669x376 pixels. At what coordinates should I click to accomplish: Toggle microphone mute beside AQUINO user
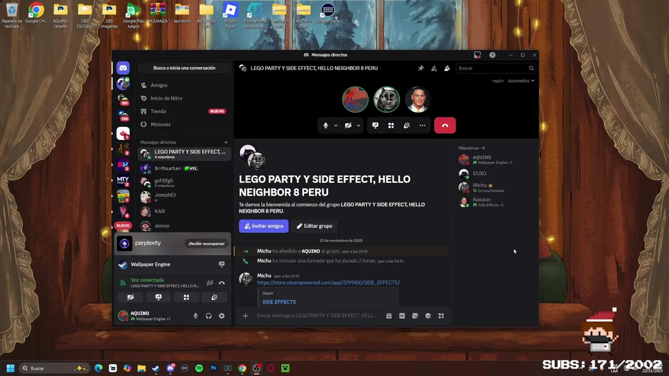click(x=195, y=316)
